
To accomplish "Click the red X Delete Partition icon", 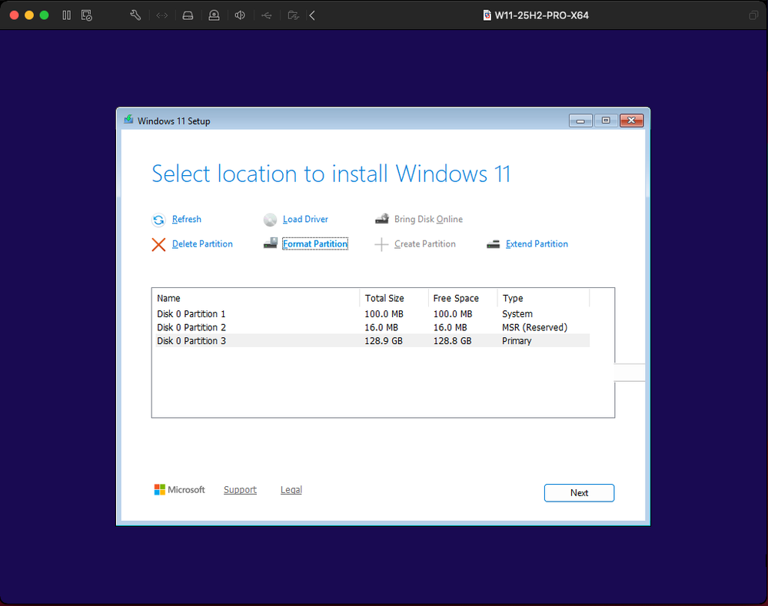I will [x=158, y=244].
